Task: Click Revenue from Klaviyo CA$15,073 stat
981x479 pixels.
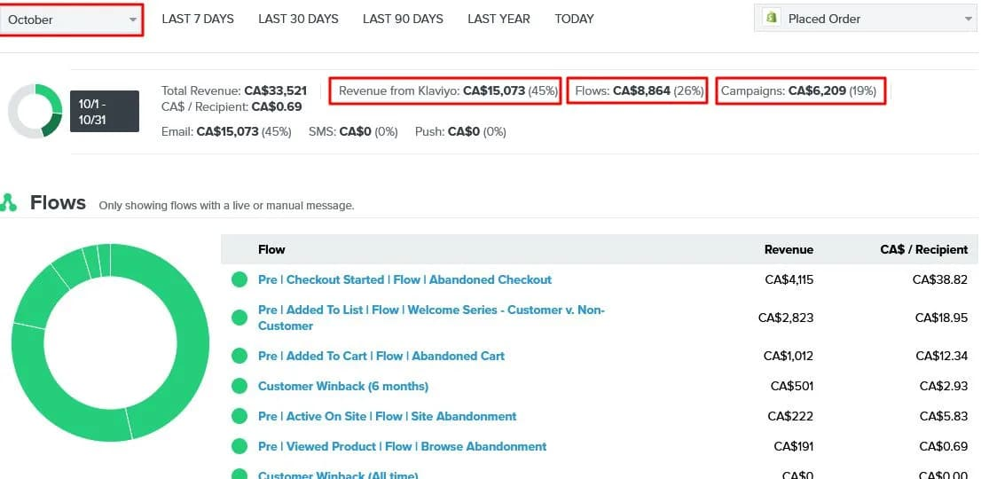Action: pyautogui.click(x=448, y=90)
